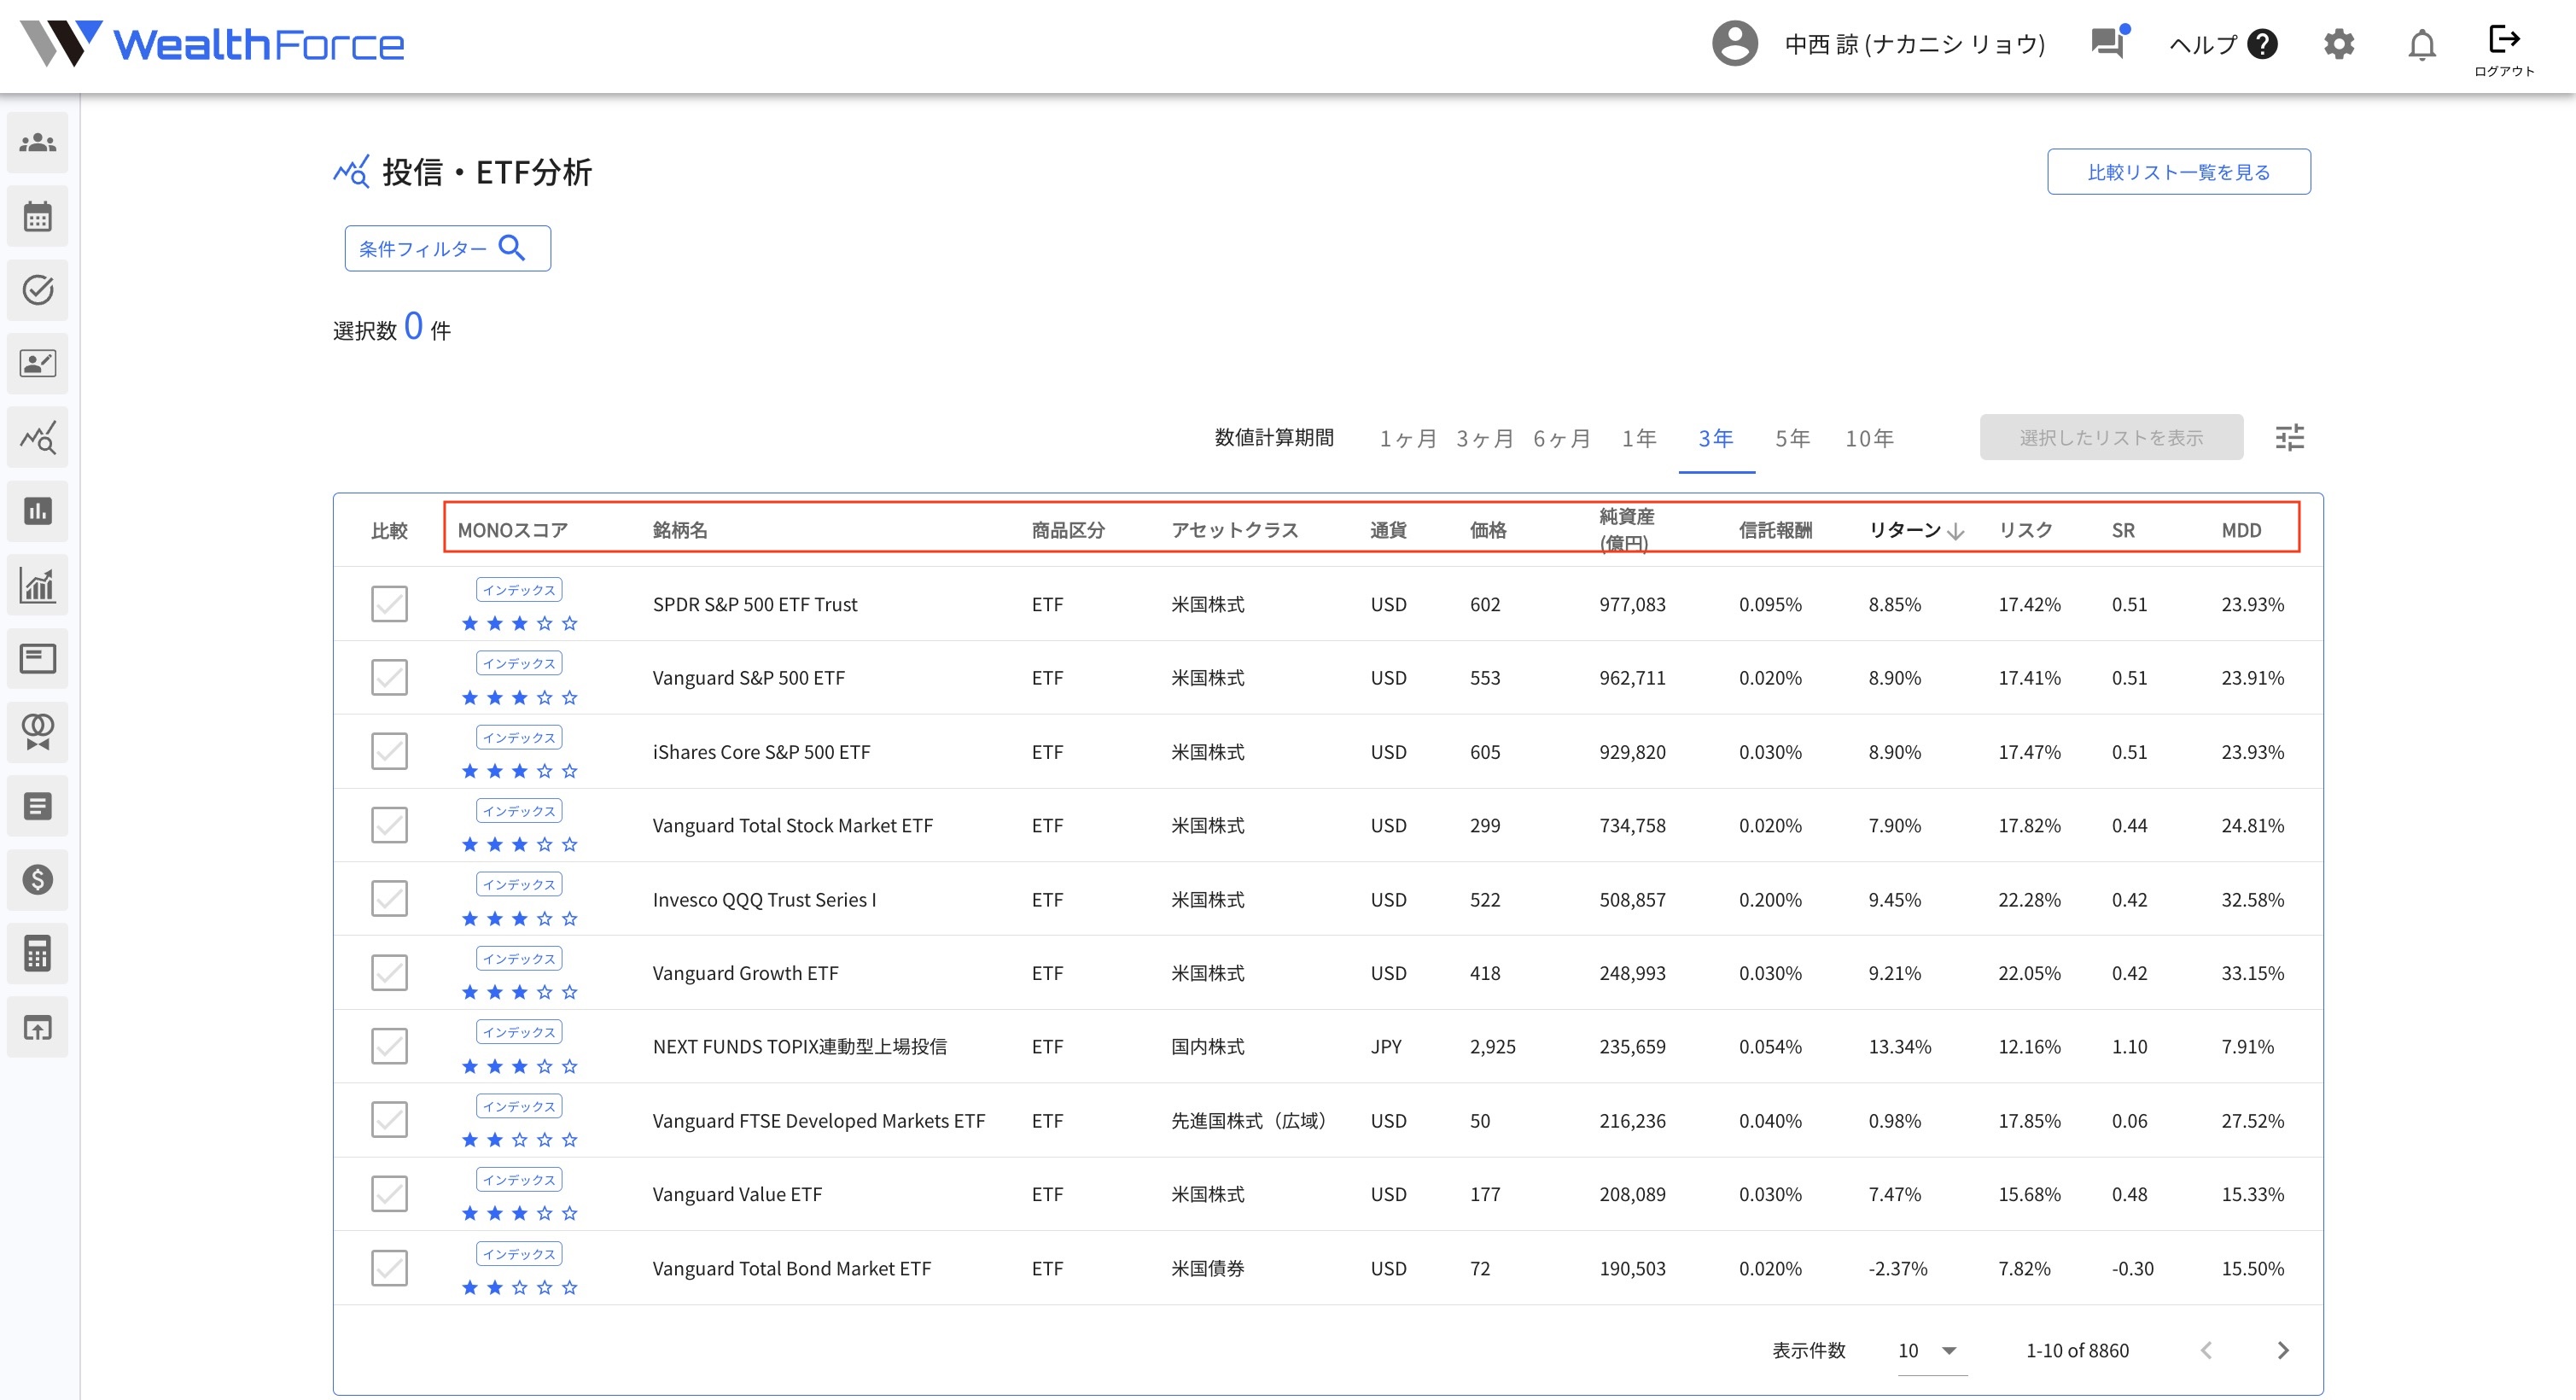This screenshot has height=1400, width=2576.
Task: Click the 純資産 column header
Action: coord(1626,529)
